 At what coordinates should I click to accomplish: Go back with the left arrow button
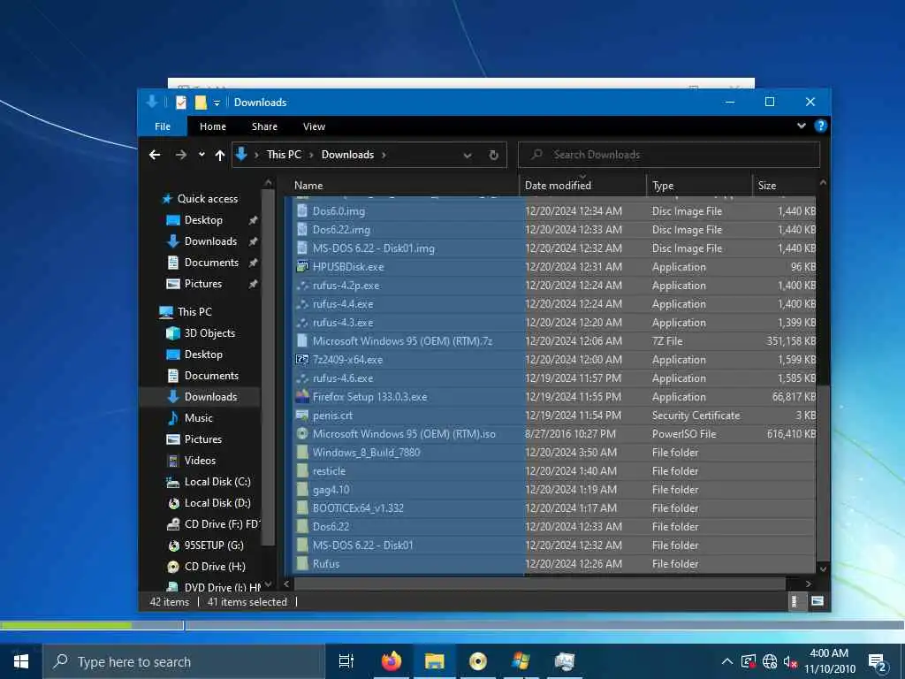(x=155, y=155)
